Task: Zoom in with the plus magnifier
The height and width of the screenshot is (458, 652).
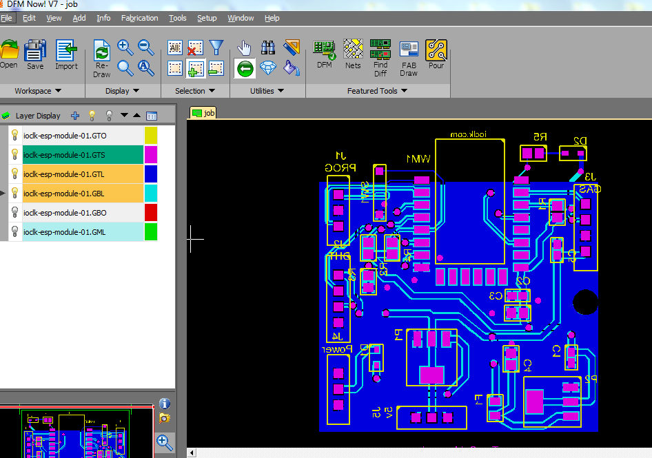Action: tap(125, 48)
